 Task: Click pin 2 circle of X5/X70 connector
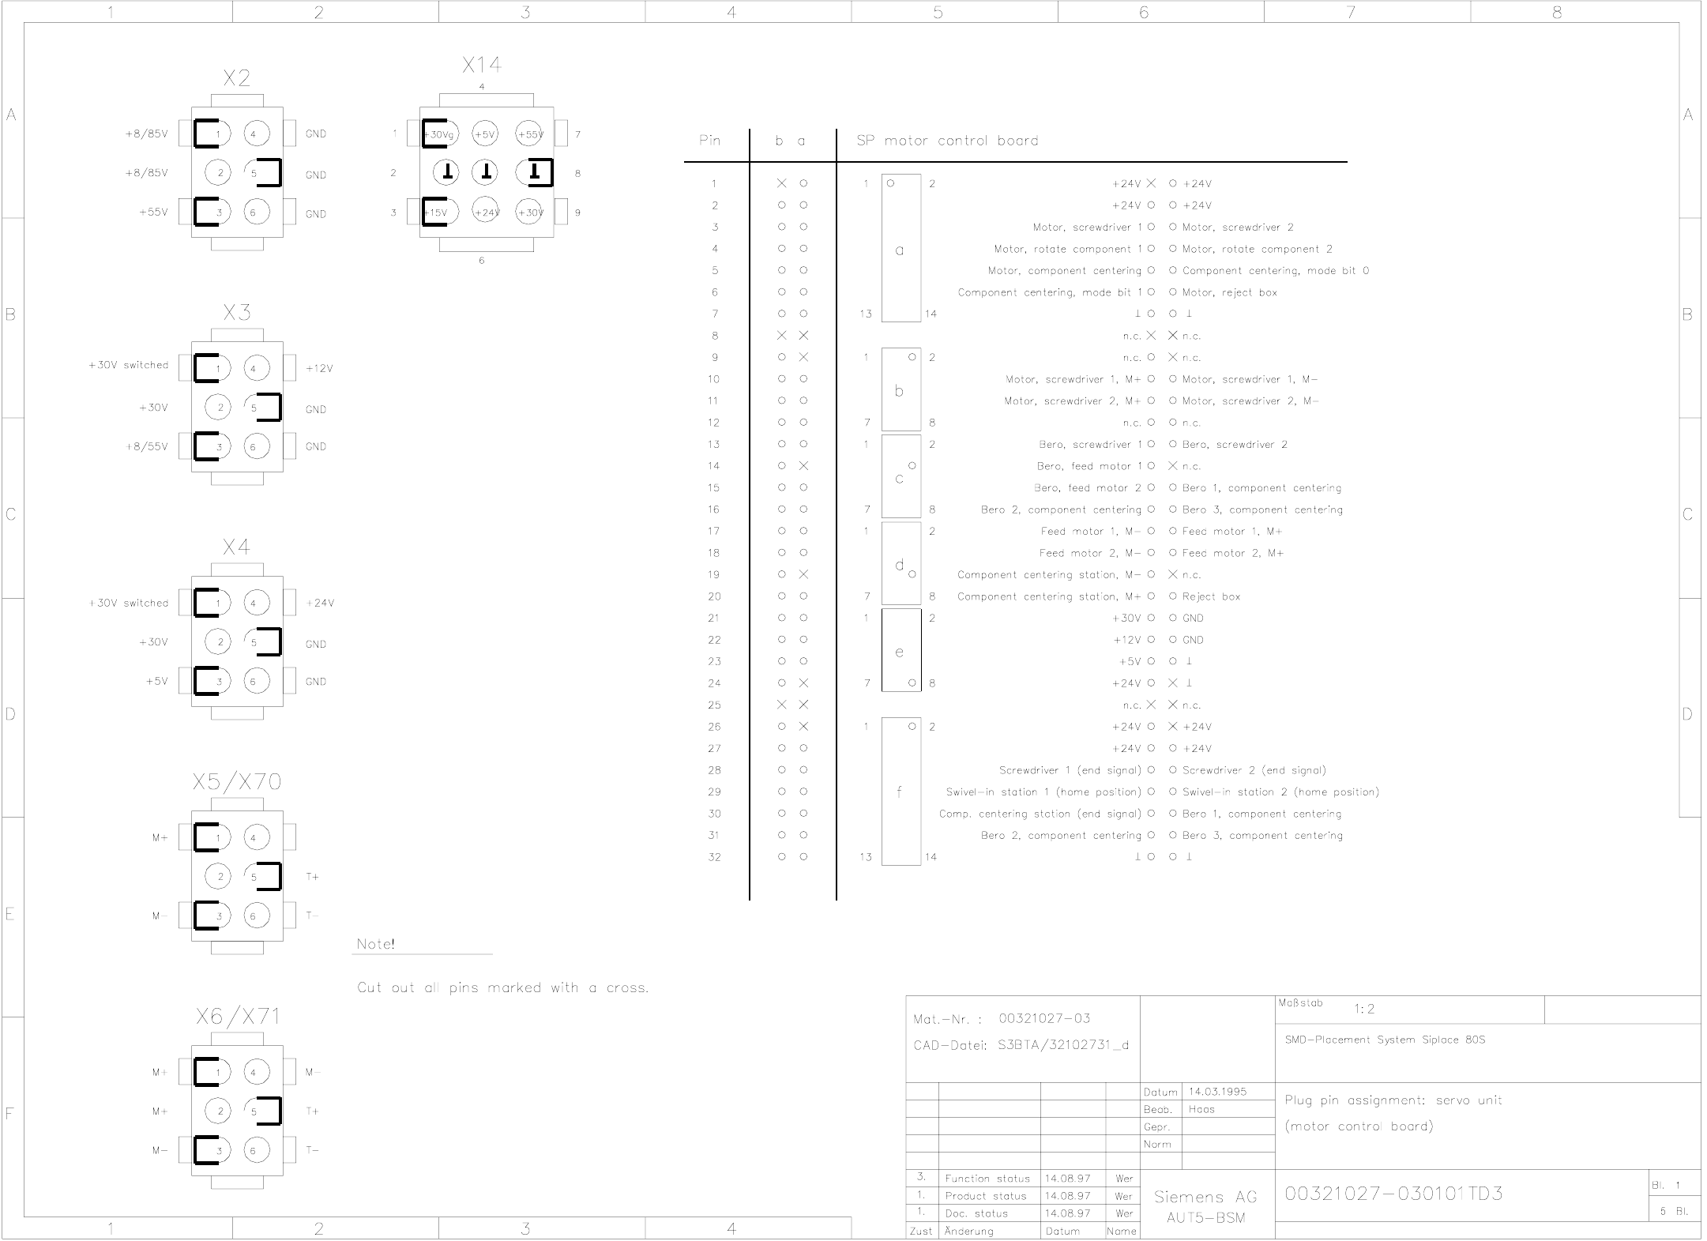click(x=219, y=875)
